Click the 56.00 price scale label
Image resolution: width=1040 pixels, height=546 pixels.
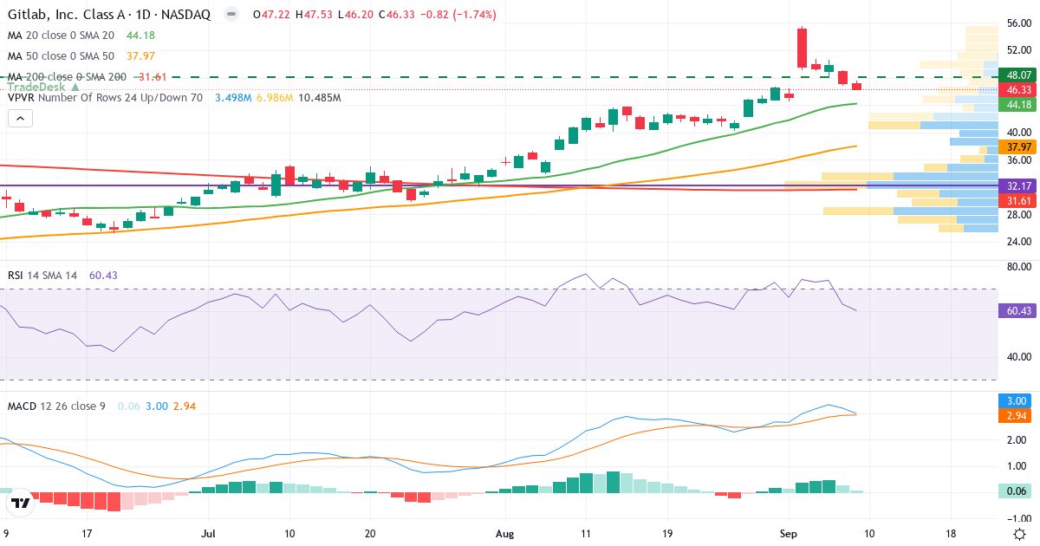click(x=1017, y=24)
